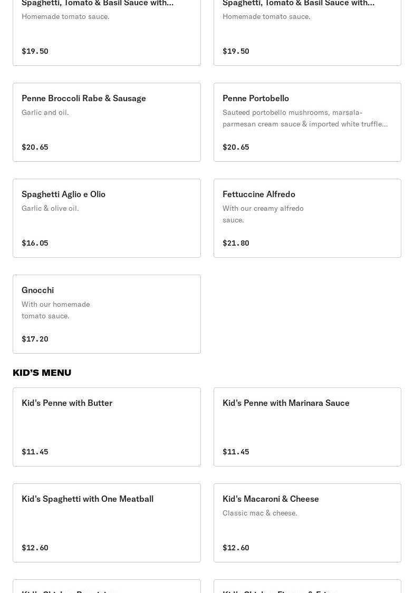The width and height of the screenshot is (414, 593).
Task: Click the $20.65 price on Penne Portobello
Action: point(236,147)
